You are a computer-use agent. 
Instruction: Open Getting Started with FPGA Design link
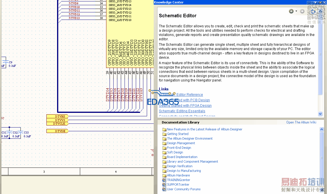(185, 106)
